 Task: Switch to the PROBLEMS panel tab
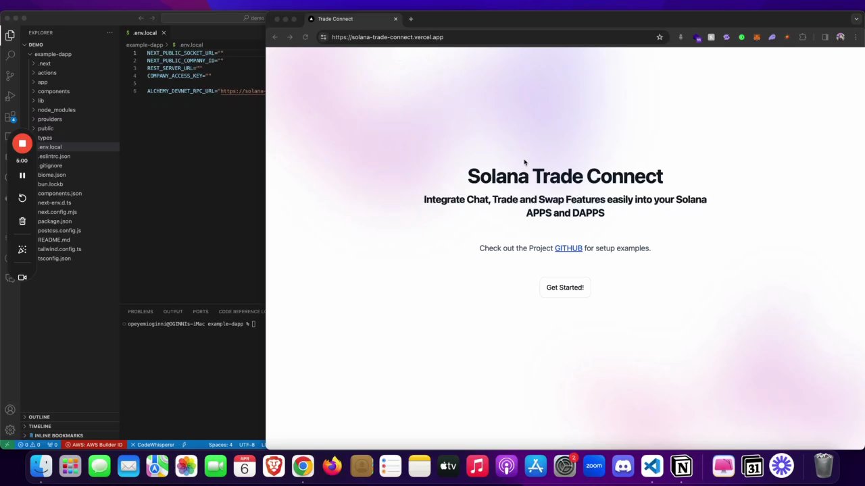point(140,311)
